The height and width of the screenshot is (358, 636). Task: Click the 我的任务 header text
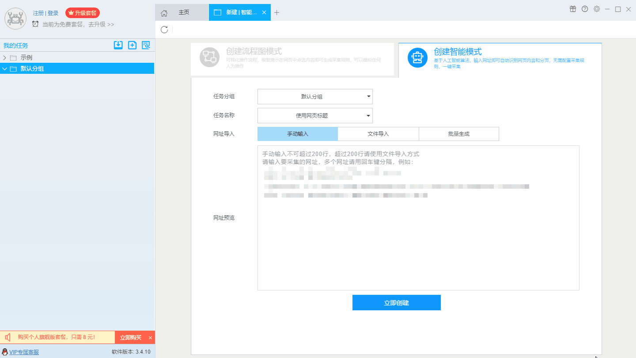(16, 46)
